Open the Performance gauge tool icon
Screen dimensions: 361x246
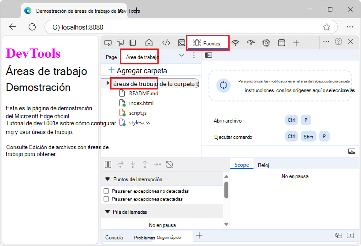[251, 43]
